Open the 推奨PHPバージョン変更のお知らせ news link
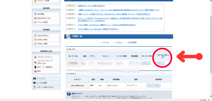The image size is (212, 101). (91, 6)
